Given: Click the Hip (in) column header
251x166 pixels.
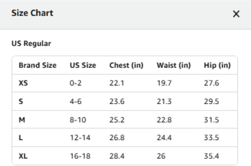Looking at the screenshot, I should point(217,65).
